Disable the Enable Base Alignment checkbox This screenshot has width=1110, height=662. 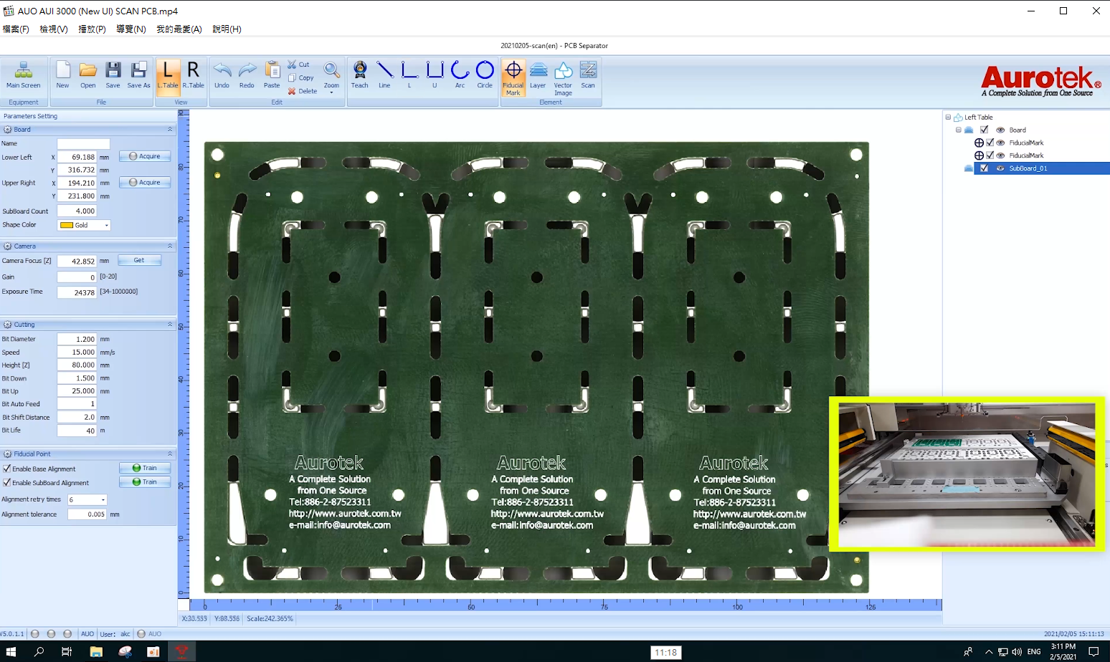click(8, 469)
